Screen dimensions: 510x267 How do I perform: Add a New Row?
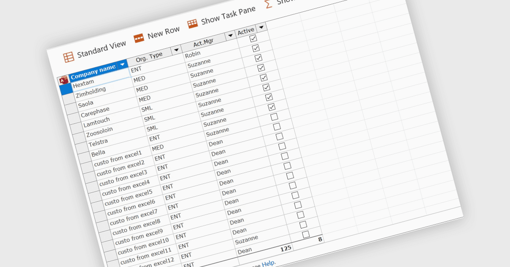(x=163, y=33)
